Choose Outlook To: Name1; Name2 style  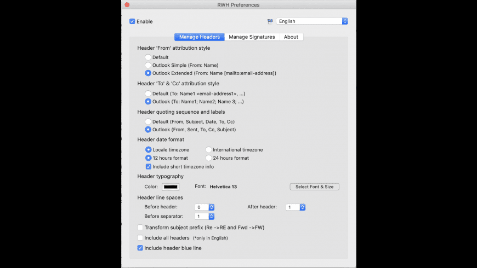[x=148, y=101]
